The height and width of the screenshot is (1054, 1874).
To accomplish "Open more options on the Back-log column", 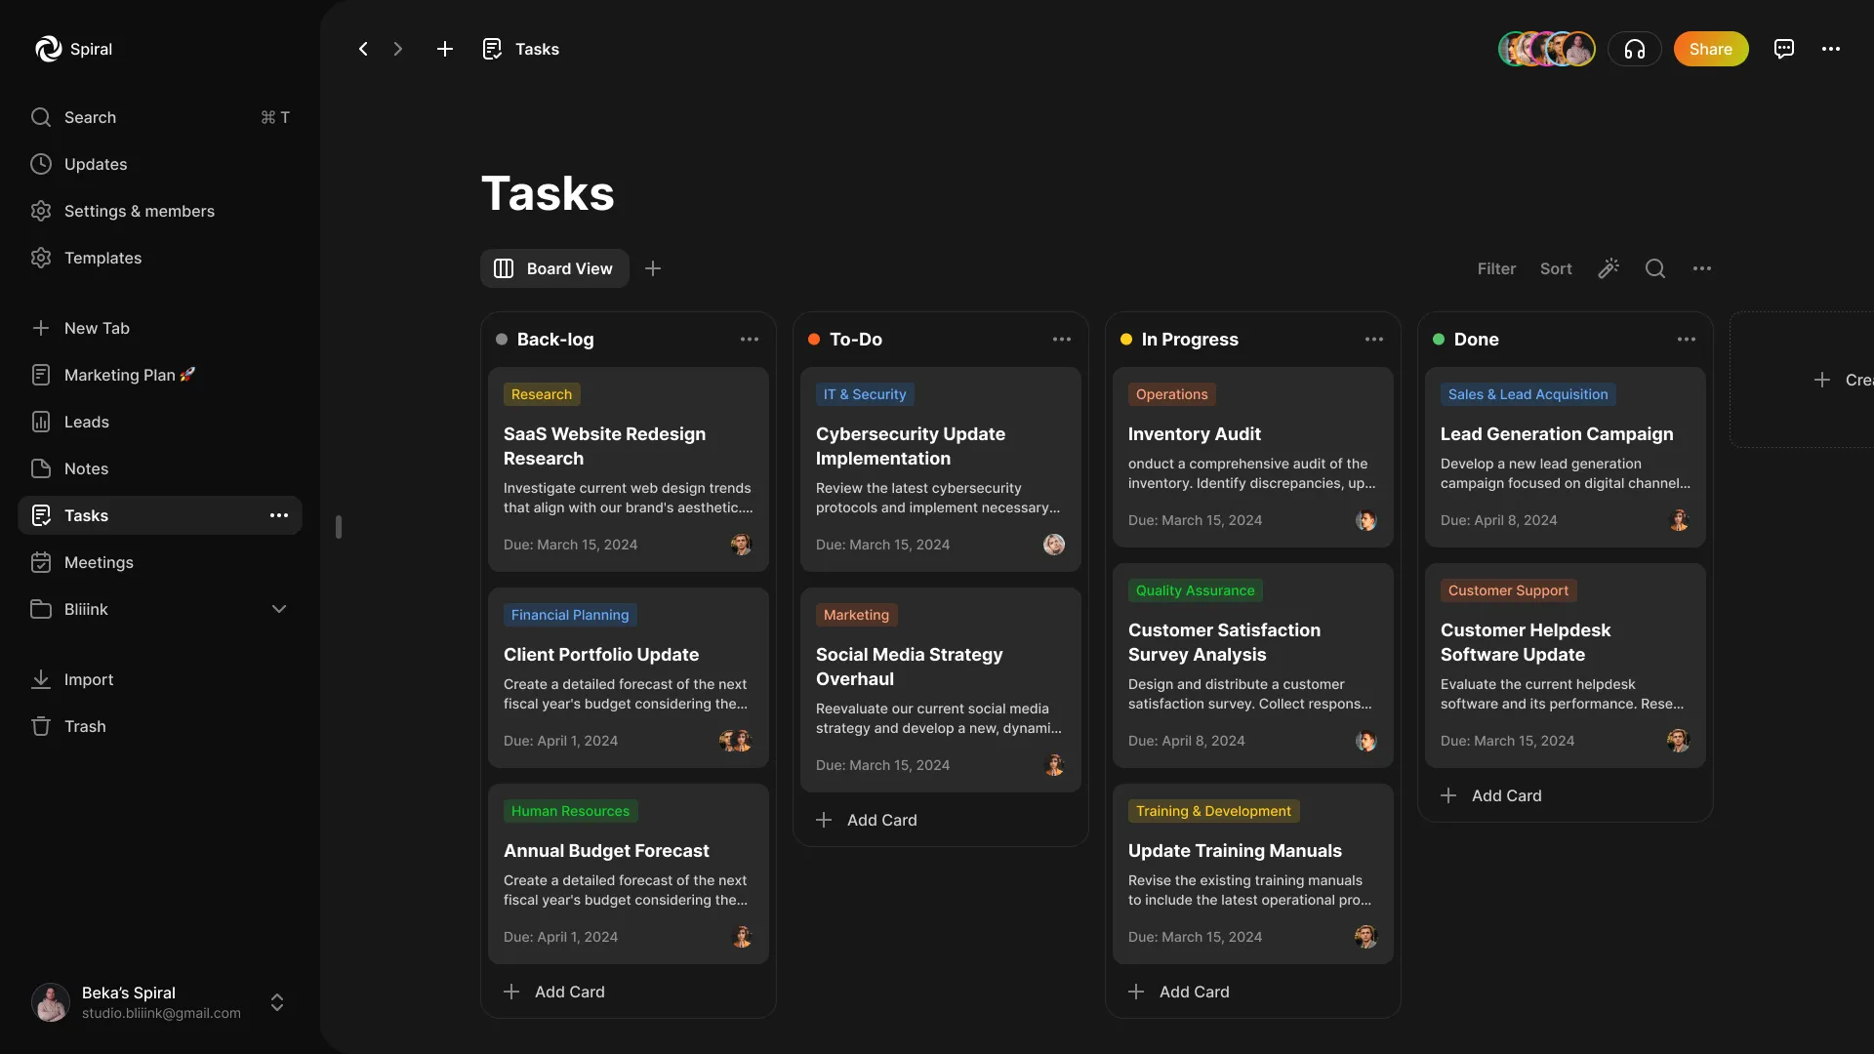I will click(749, 339).
